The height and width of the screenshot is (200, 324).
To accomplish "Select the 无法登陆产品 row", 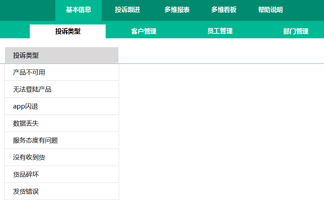I will (x=62, y=89).
